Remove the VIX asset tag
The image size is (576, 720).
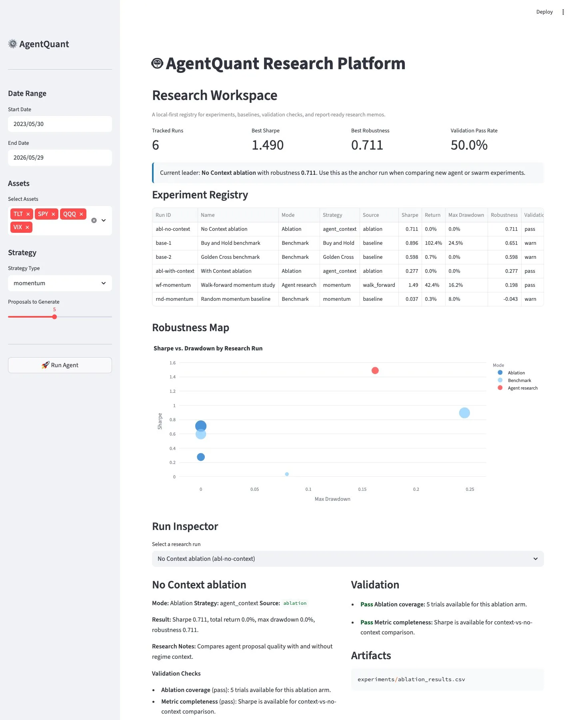tap(27, 228)
